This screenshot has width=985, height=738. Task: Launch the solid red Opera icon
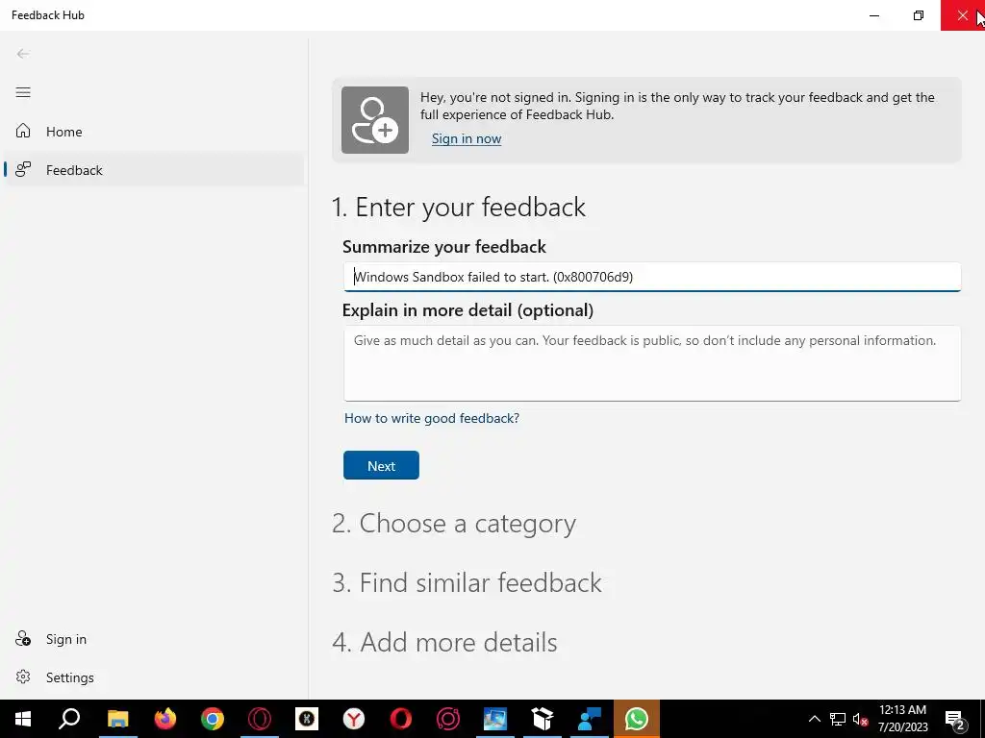[401, 719]
